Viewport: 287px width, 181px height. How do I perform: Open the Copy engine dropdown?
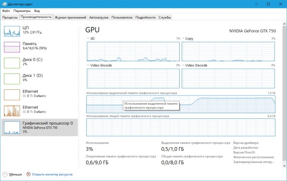point(183,39)
